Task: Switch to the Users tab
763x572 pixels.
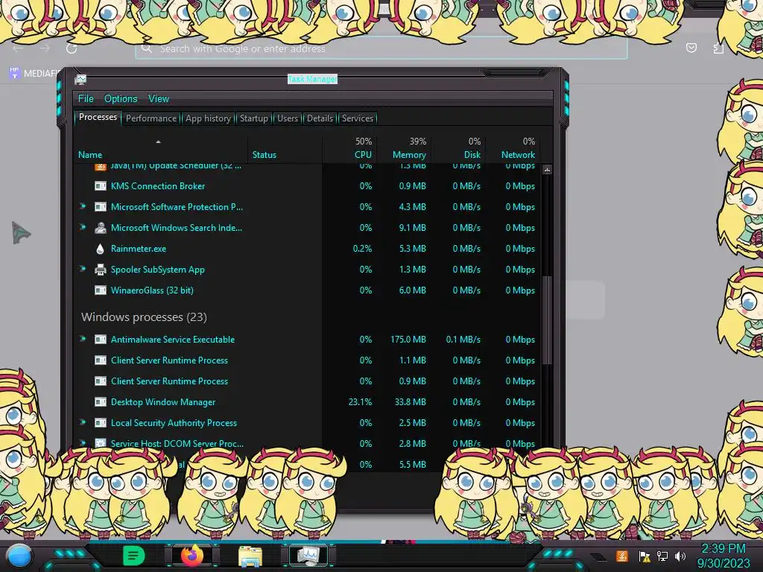Action: point(288,118)
